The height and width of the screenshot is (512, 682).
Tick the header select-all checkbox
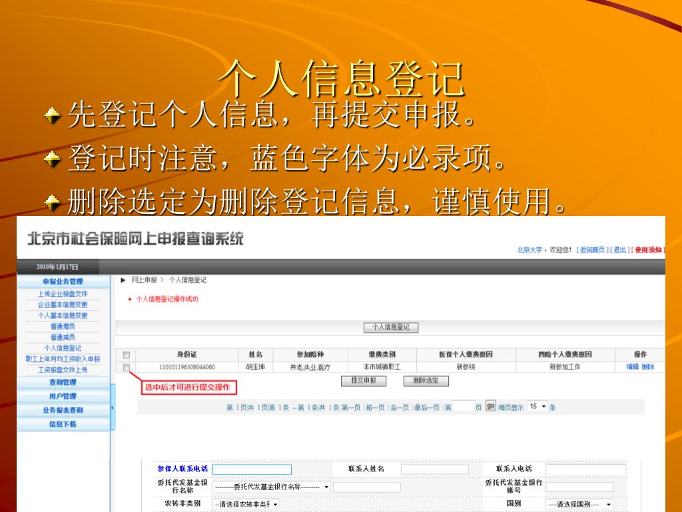[x=126, y=355]
